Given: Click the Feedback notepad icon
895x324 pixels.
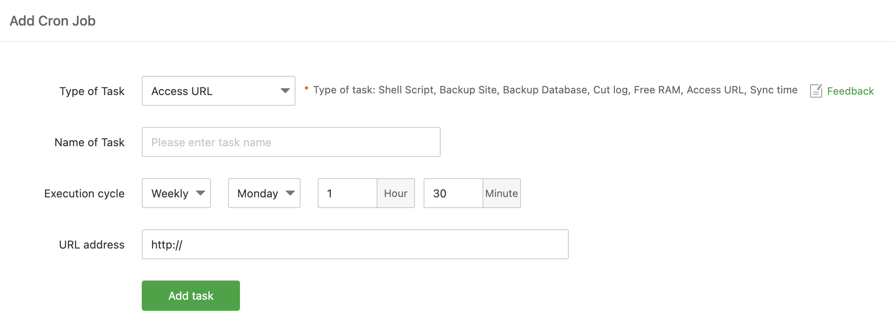Looking at the screenshot, I should coord(816,91).
